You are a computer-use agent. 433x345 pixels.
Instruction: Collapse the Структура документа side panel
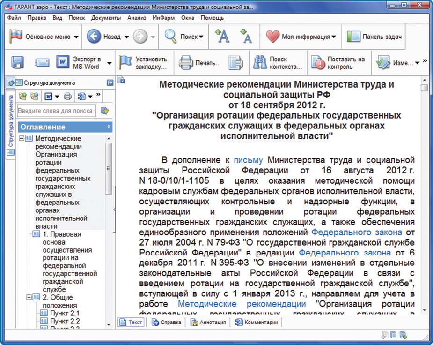pyautogui.click(x=110, y=83)
